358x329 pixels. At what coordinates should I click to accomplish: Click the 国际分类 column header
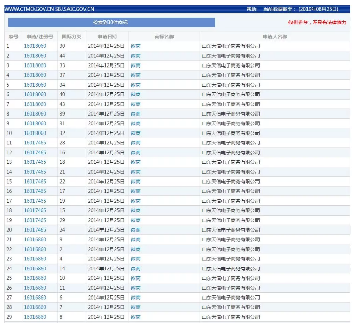tap(71, 37)
